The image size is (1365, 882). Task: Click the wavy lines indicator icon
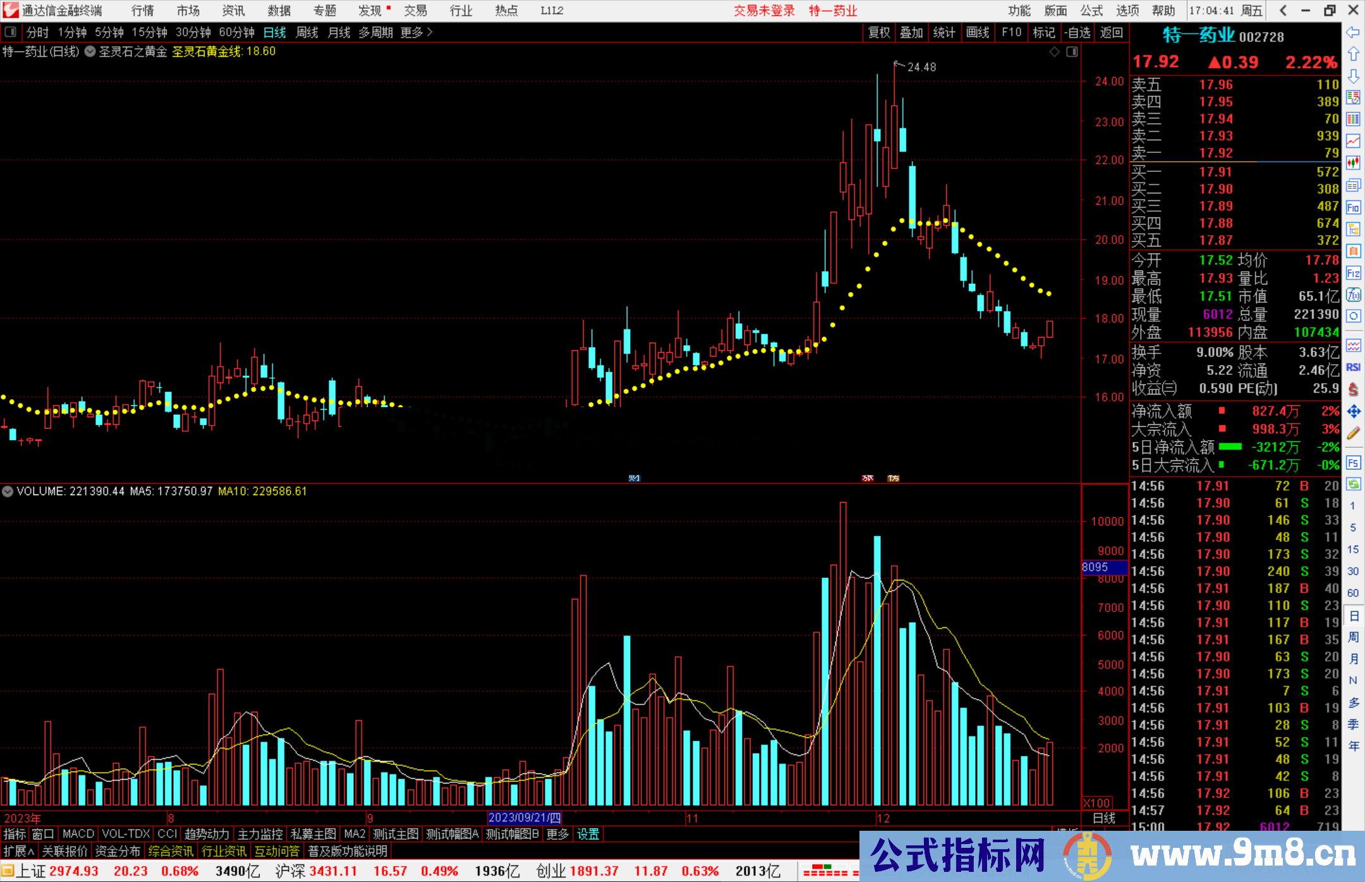[1352, 345]
